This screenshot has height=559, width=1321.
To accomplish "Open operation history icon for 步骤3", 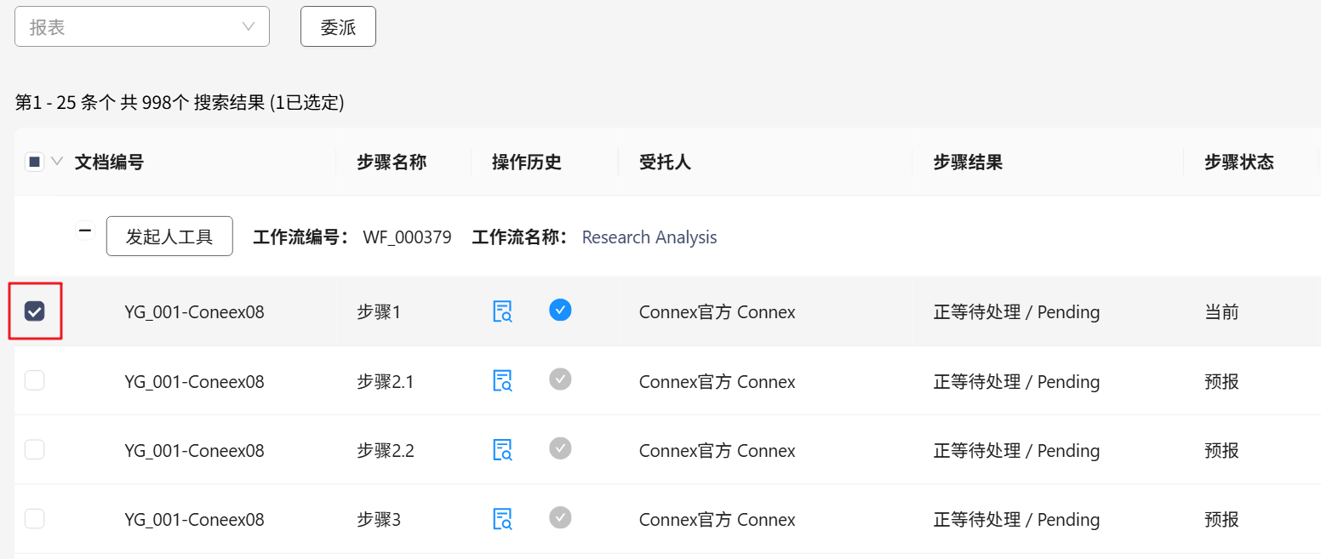I will point(502,518).
